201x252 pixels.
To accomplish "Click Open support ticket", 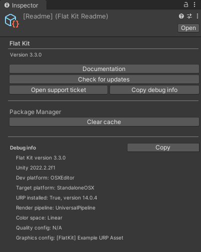I will tap(58, 90).
